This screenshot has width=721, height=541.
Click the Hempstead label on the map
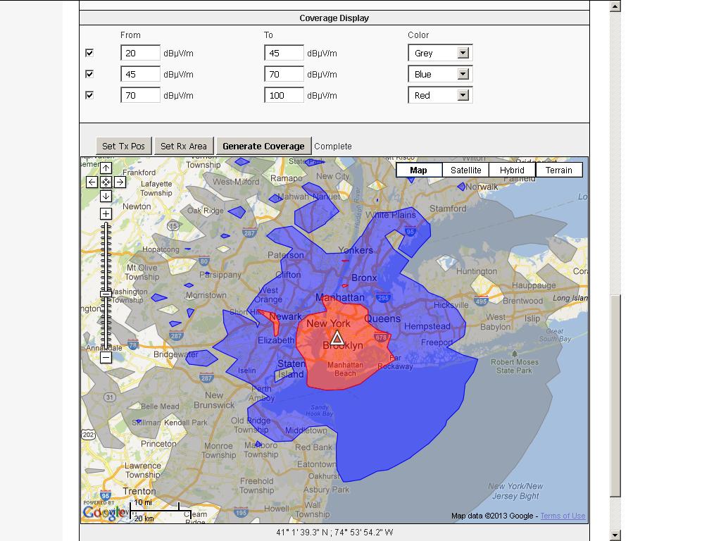pos(427,326)
